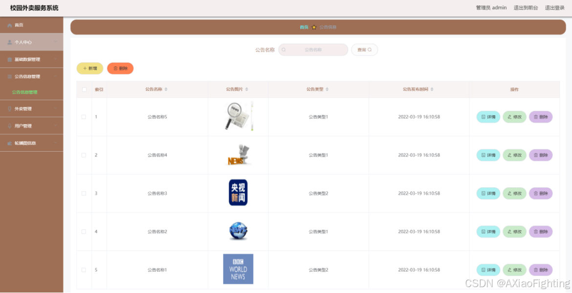Click 首页 link in the breadcrumb
572x293 pixels.
pos(304,27)
